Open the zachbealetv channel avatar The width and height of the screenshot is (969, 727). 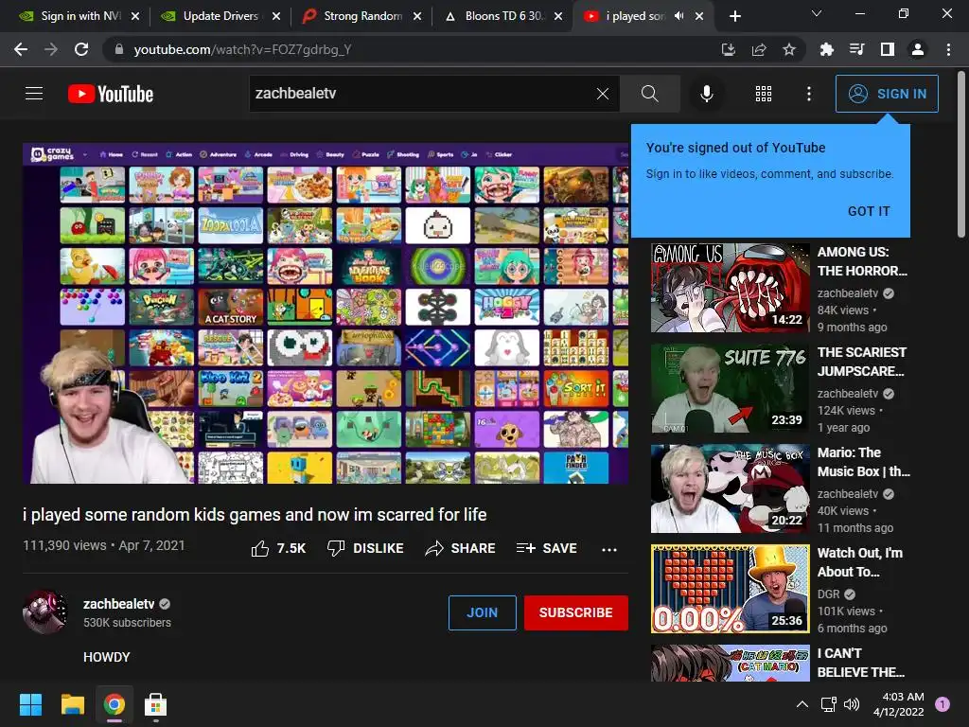(45, 612)
